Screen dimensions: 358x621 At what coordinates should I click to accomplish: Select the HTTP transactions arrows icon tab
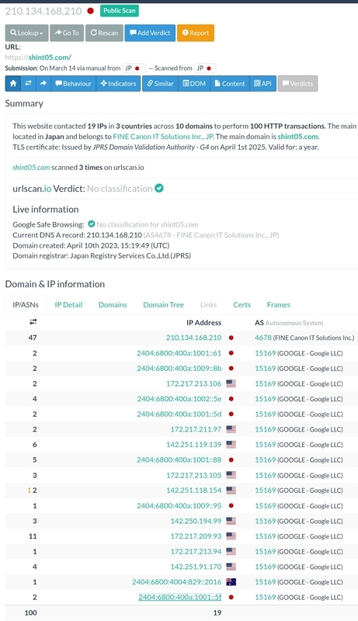[28, 84]
